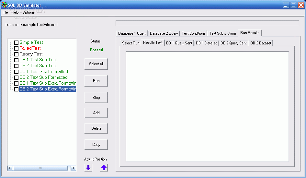Switch to the Select Run sub-tab
The height and width of the screenshot is (178, 306).
(131, 43)
